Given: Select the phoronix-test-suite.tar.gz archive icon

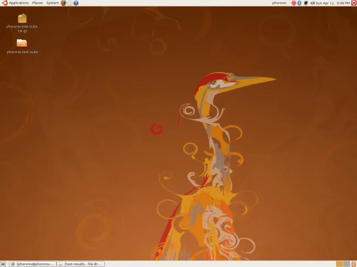Looking at the screenshot, I should (x=23, y=19).
